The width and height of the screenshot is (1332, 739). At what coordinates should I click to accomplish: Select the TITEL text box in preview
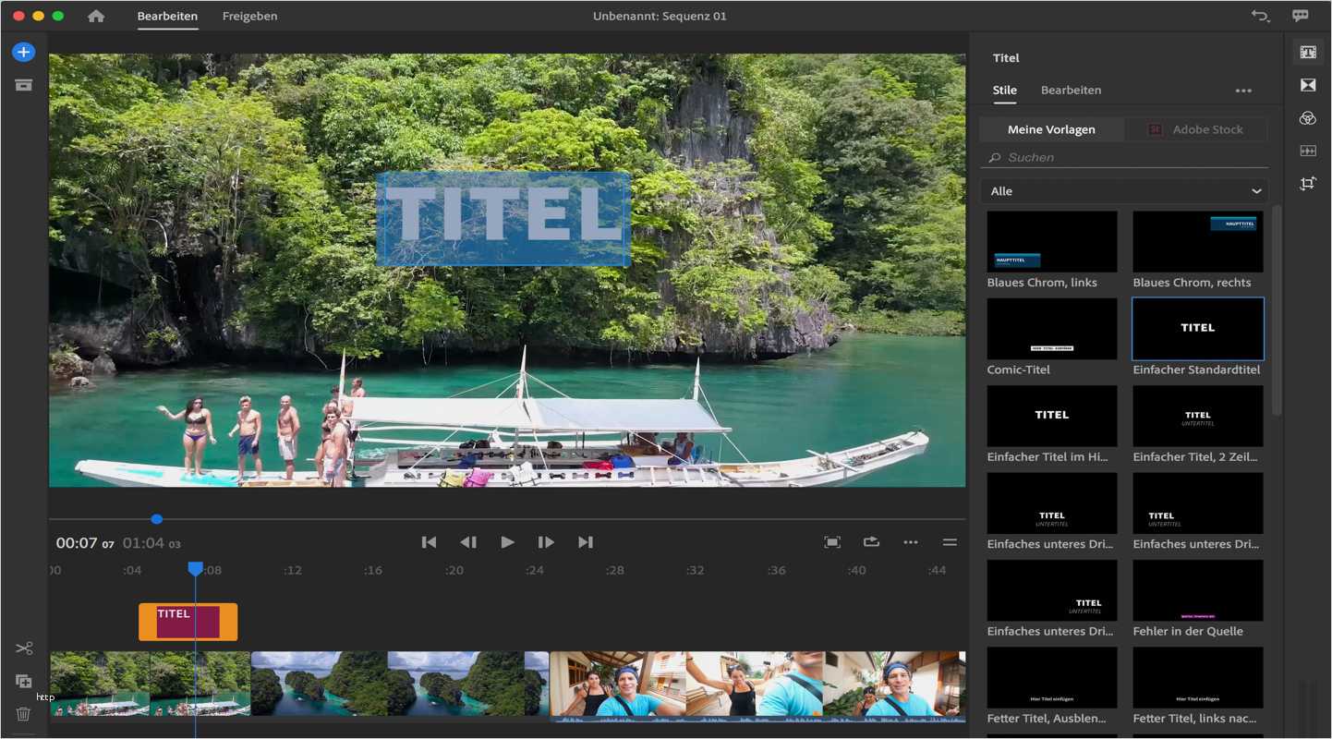pyautogui.click(x=503, y=219)
